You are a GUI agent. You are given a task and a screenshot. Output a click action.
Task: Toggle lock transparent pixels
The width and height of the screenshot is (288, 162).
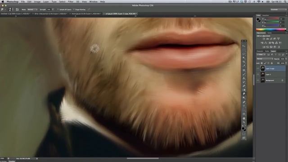(x=262, y=63)
